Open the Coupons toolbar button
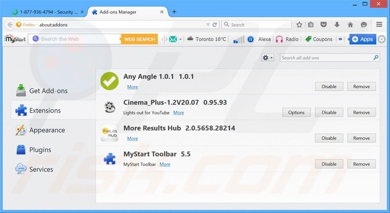390x213 pixels. [318, 39]
